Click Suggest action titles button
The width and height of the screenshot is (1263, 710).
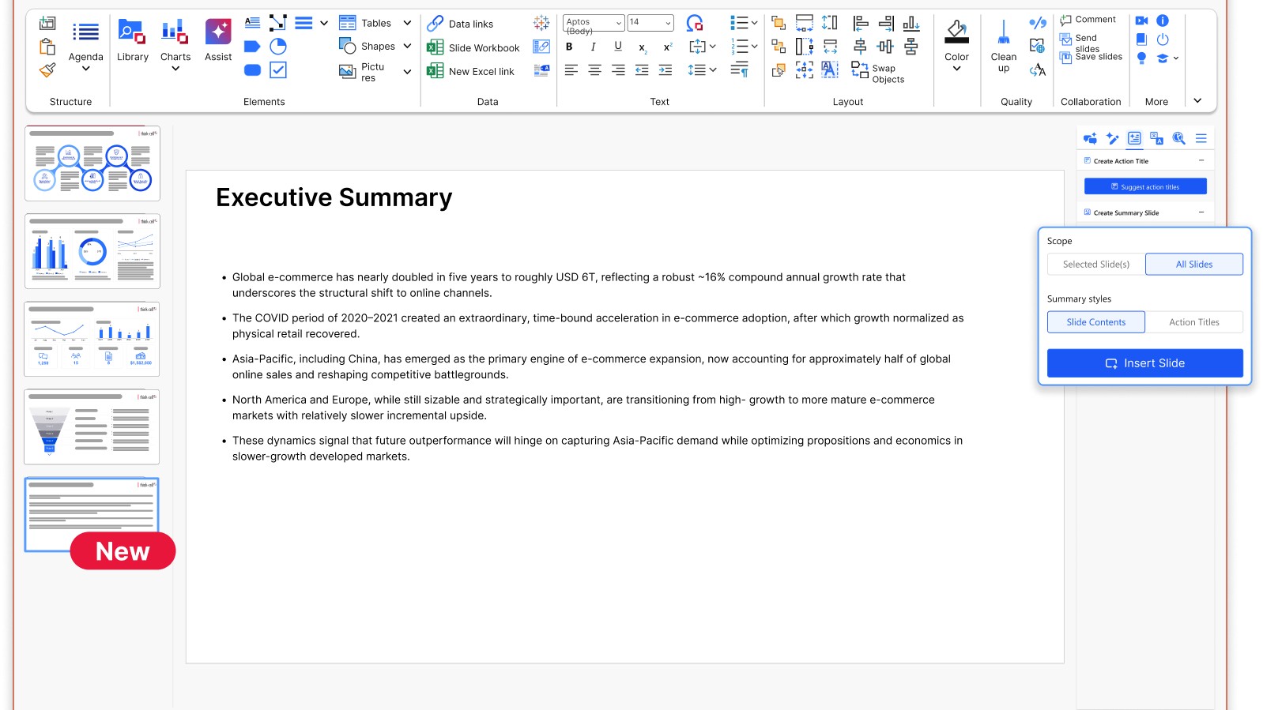coord(1145,186)
